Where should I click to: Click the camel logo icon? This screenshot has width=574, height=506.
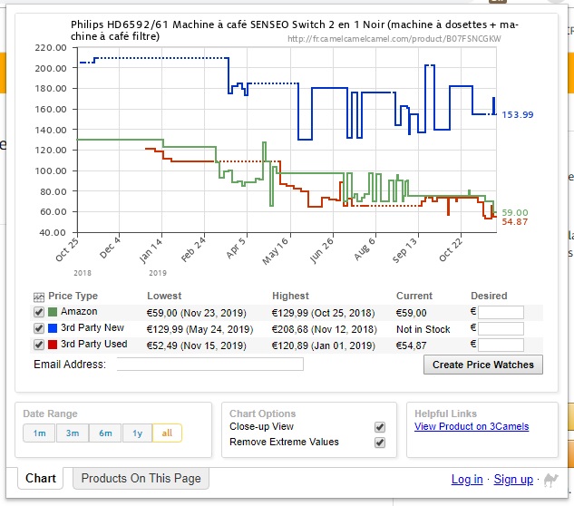(x=550, y=479)
